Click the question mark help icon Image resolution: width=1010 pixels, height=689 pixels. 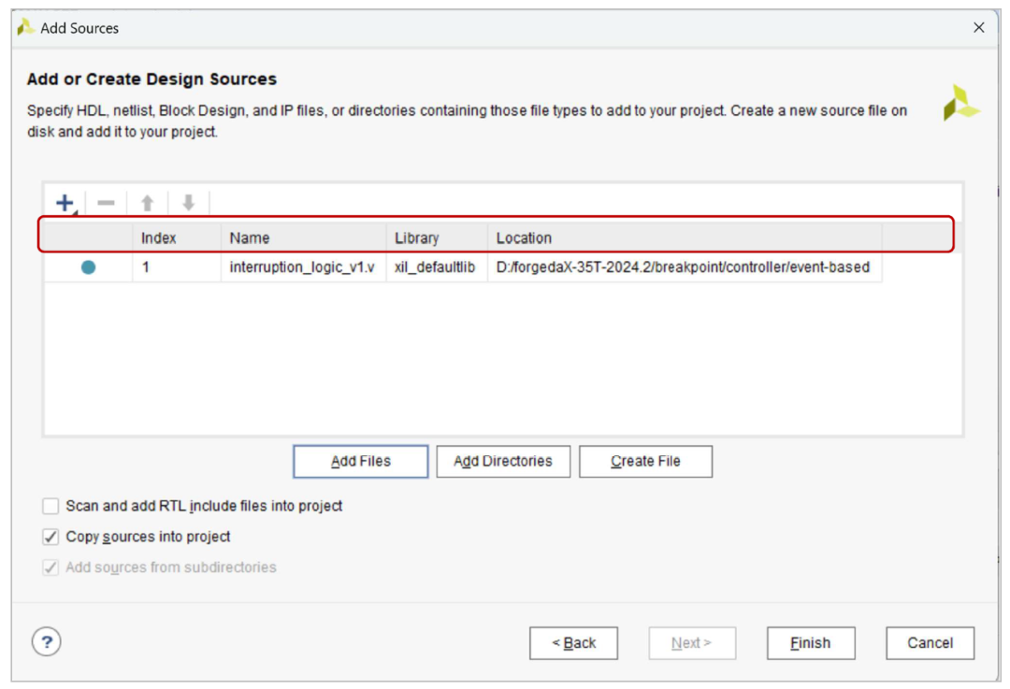(x=46, y=642)
